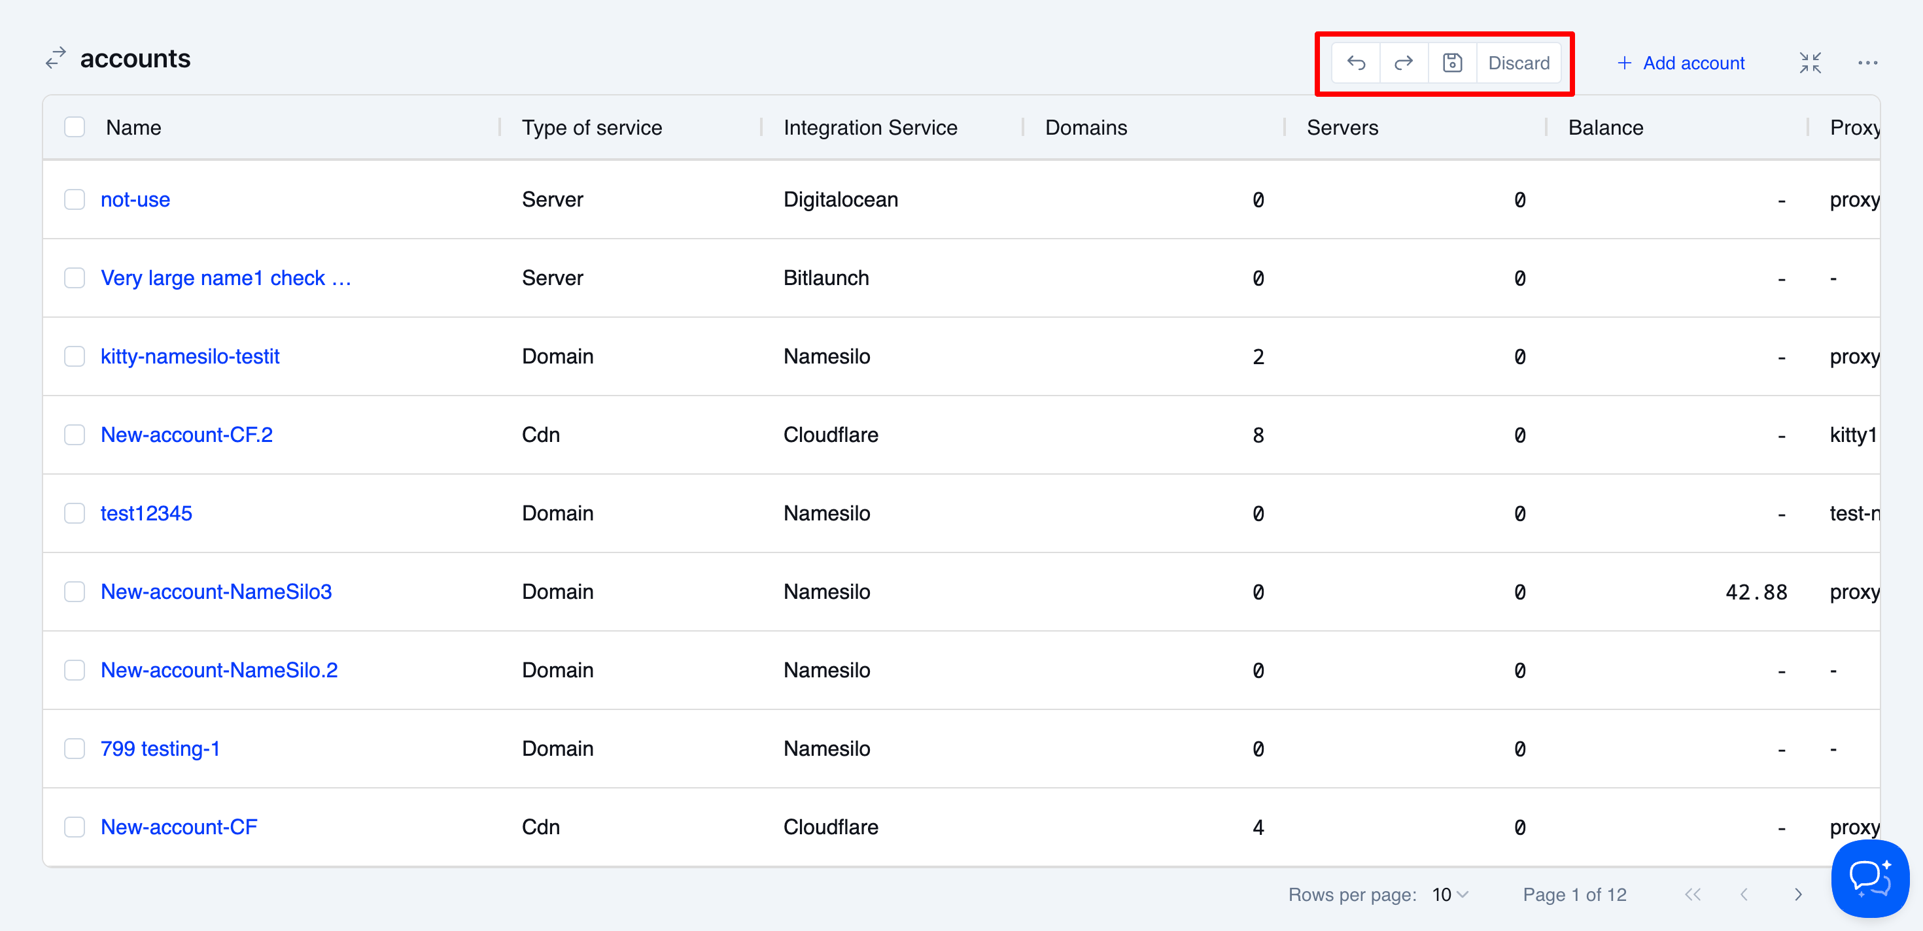Collapse the table with shrink arrows icon
Screen dimensions: 1923x931
1810,63
